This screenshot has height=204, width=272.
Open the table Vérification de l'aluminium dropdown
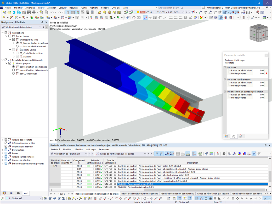click(86, 154)
